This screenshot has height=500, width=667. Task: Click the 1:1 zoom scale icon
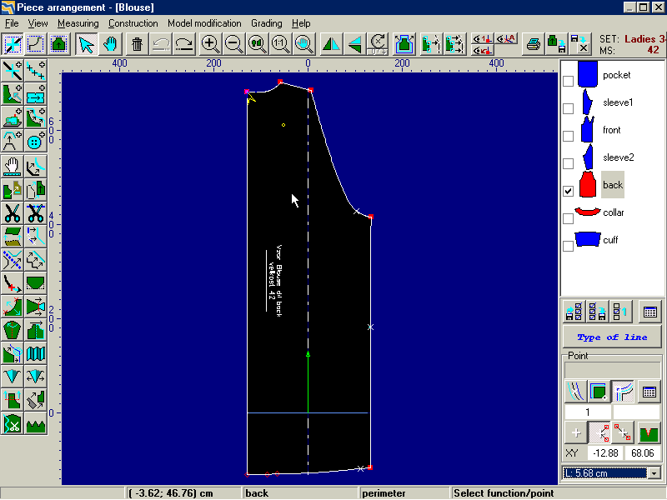[x=280, y=44]
